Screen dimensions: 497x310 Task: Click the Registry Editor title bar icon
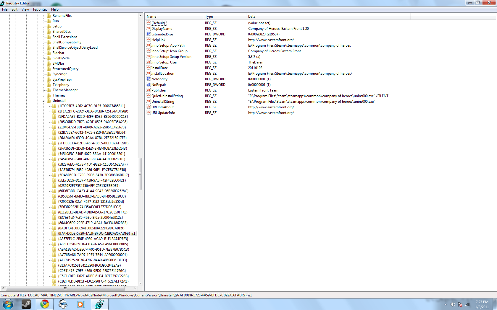coord(3,3)
